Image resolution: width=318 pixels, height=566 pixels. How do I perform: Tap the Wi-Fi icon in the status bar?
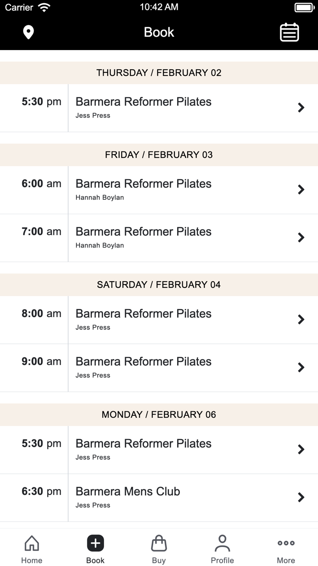[x=43, y=7]
